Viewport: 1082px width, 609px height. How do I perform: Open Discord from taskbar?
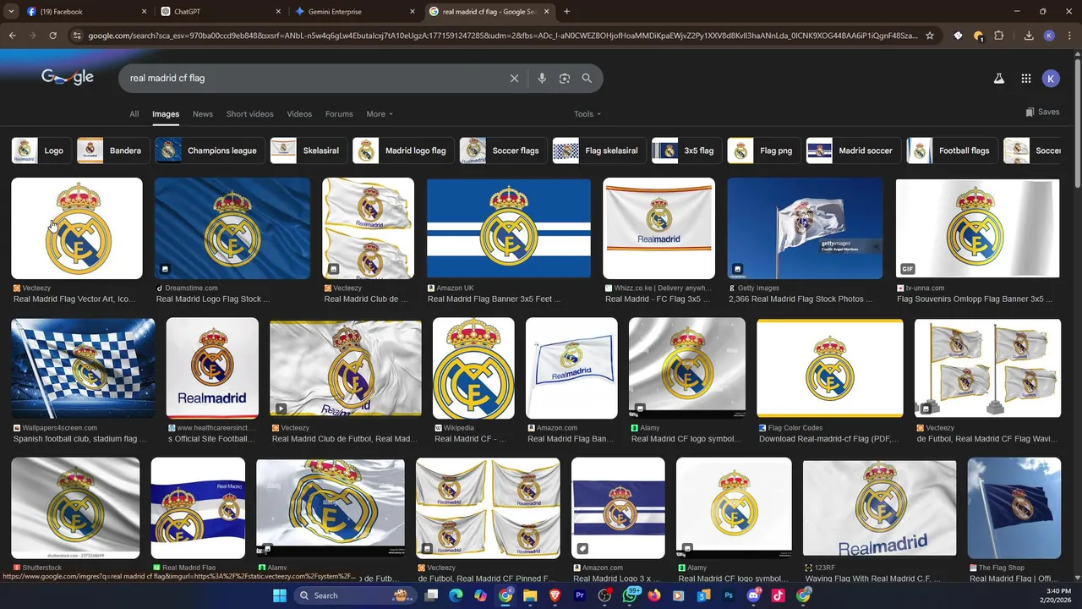pyautogui.click(x=754, y=595)
